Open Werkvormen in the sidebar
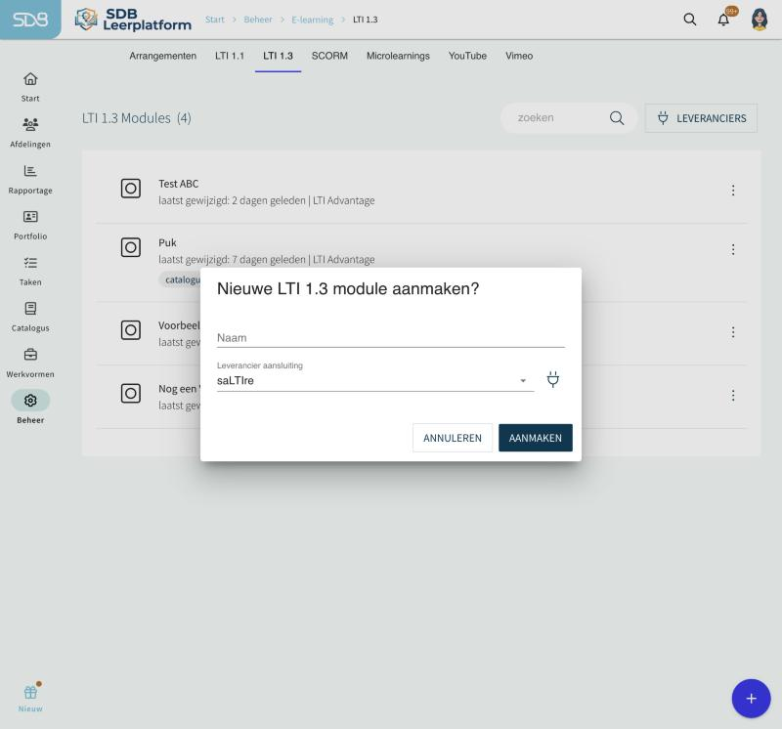Screen dimensions: 782x729 30,363
